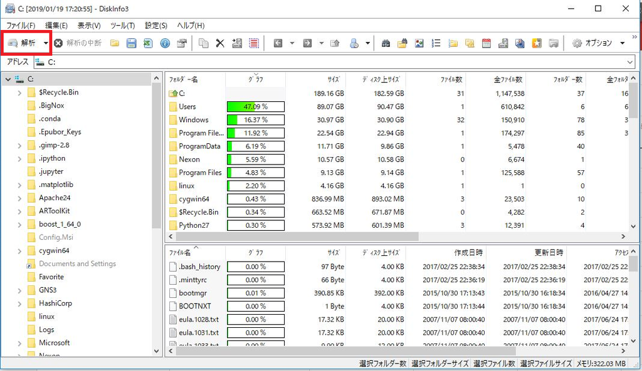642x371 pixels.
Task: Click the folder ranking icon with numbers
Action: [453, 43]
